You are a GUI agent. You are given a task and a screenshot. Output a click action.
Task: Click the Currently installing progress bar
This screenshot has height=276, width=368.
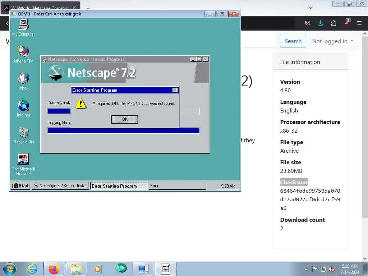coord(124,111)
